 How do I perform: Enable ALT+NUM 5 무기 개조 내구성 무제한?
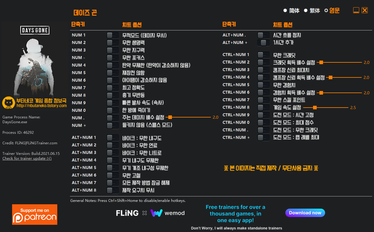[x=113, y=168]
